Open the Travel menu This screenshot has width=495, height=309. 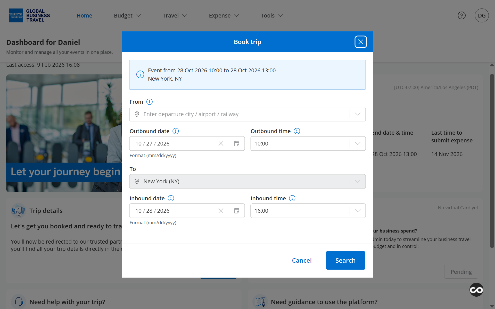(x=175, y=15)
